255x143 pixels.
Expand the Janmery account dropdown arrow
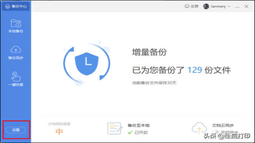pyautogui.click(x=229, y=6)
